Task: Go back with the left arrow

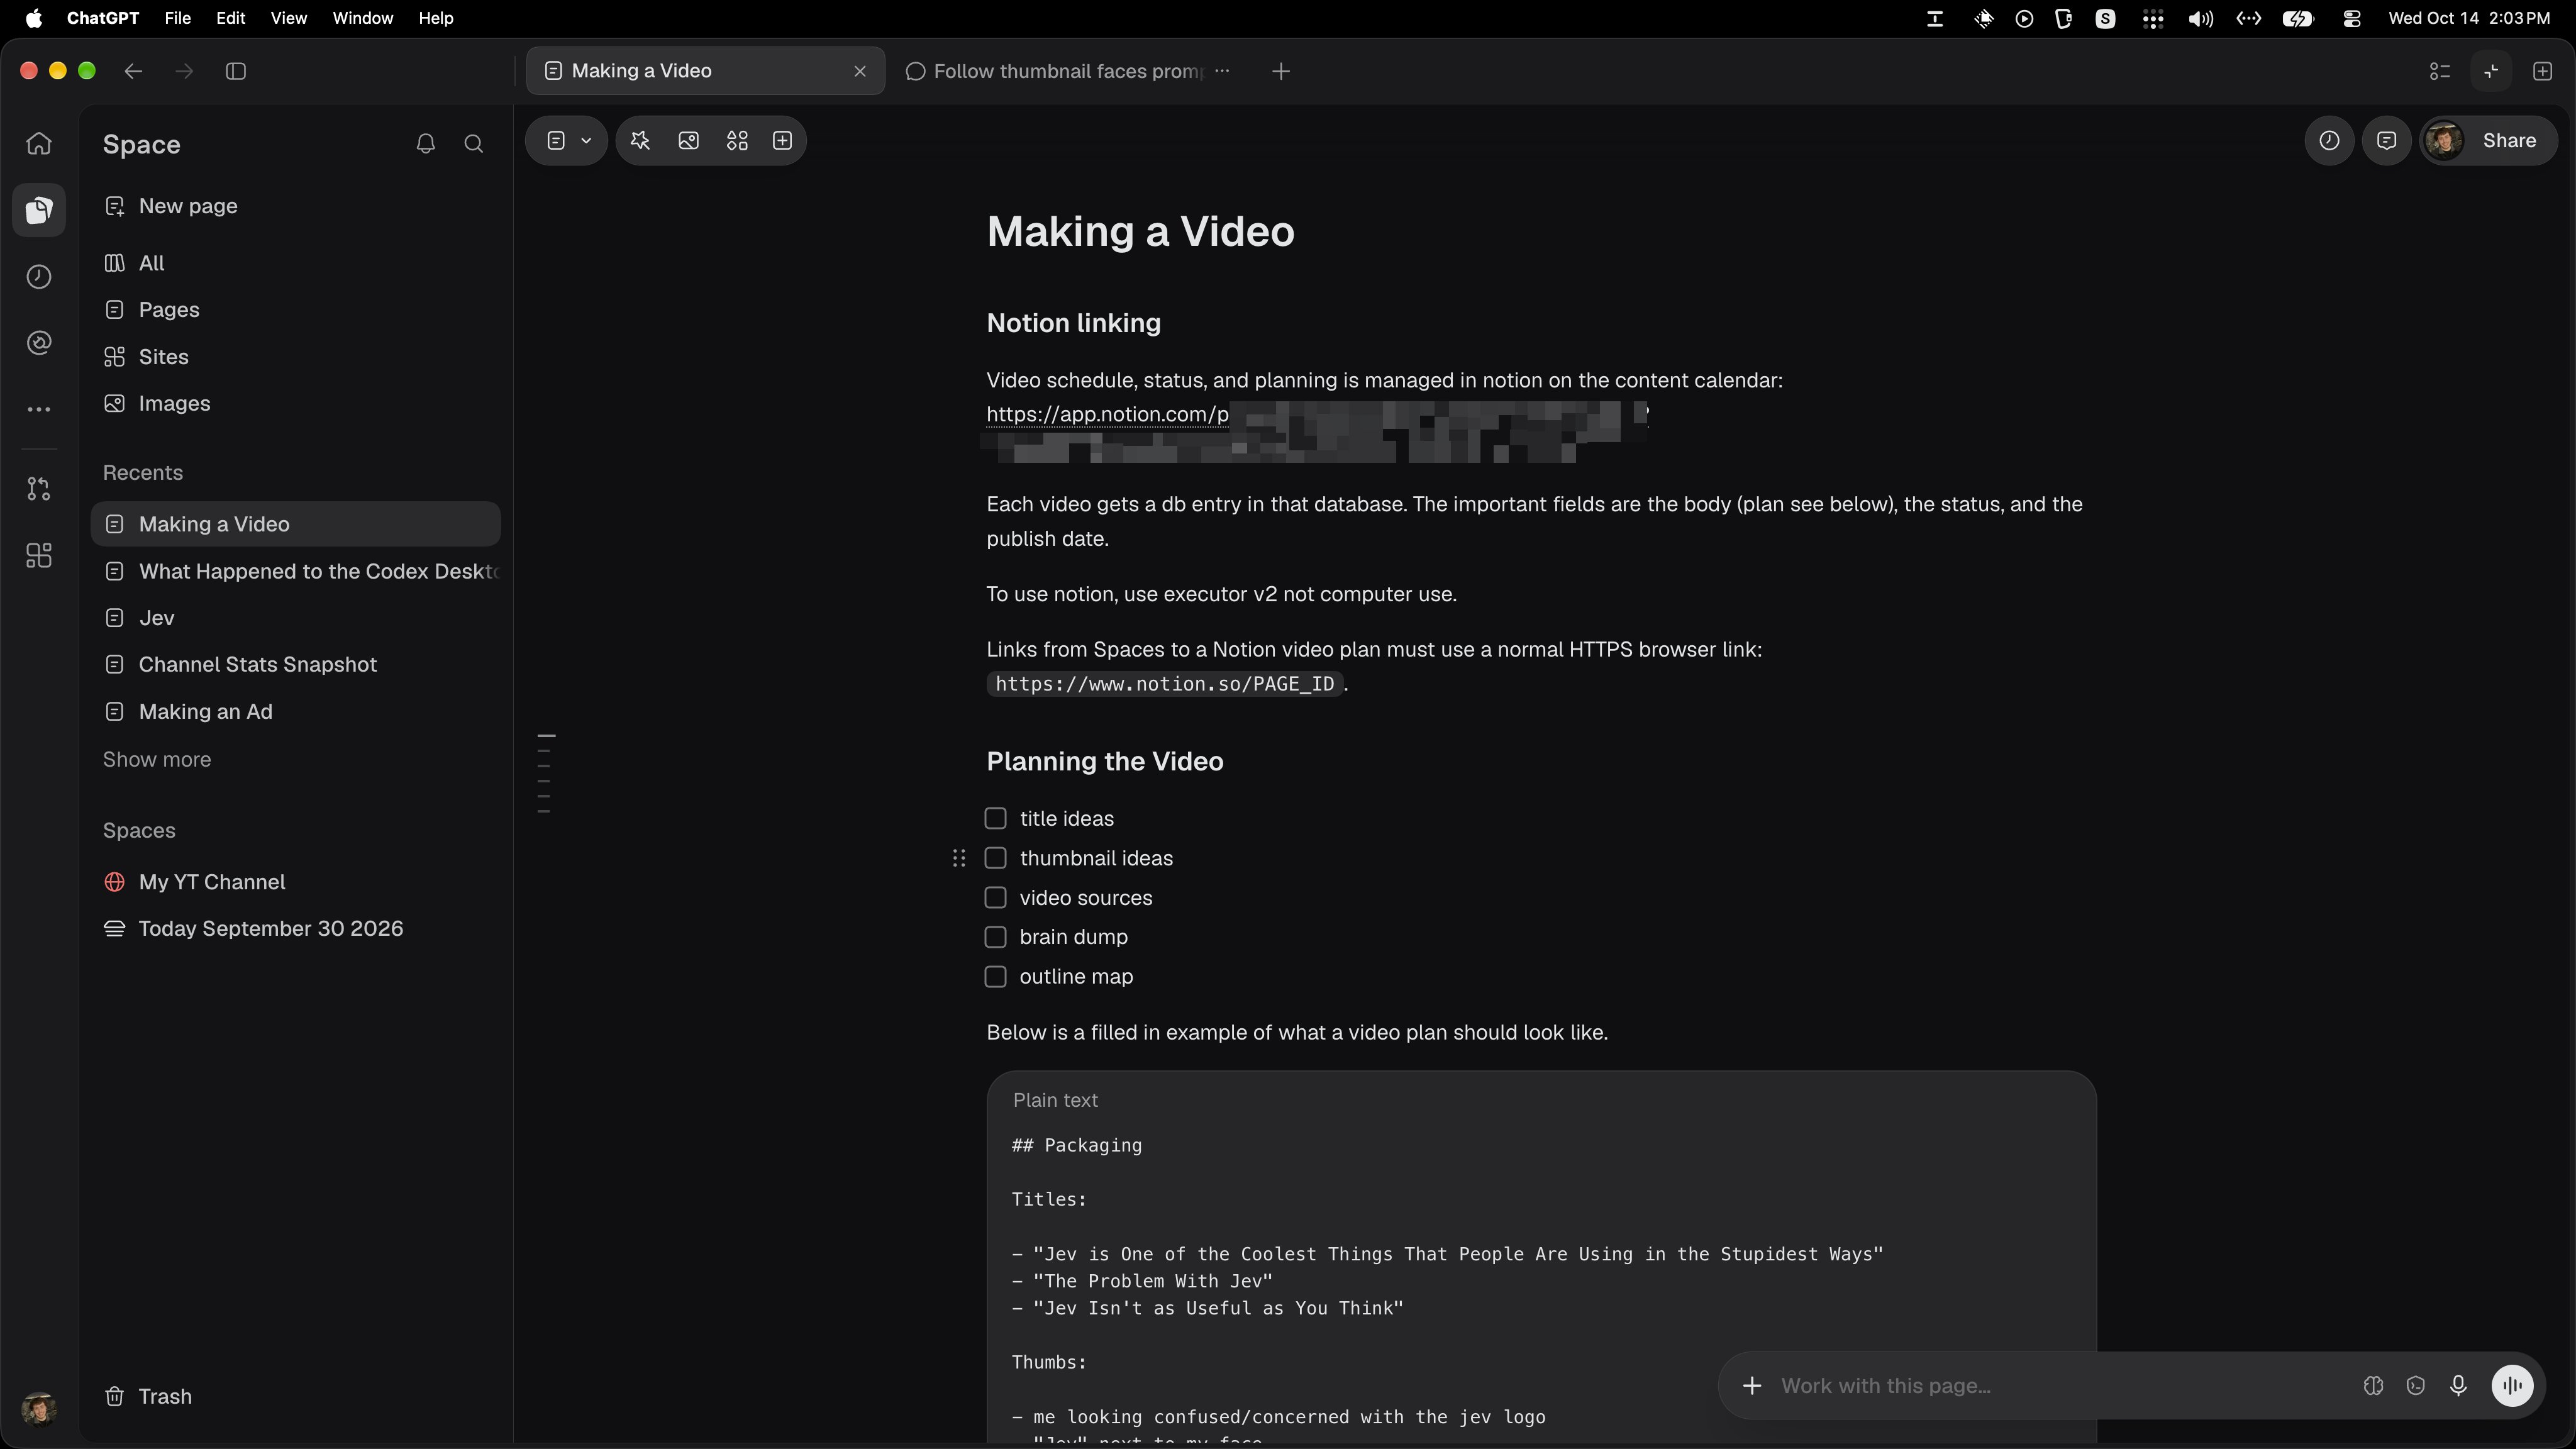Action: click(133, 71)
